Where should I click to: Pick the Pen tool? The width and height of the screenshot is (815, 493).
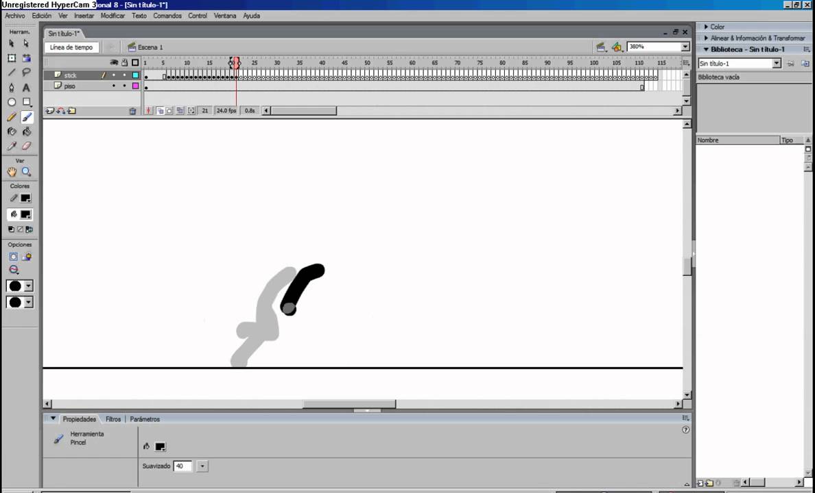tap(12, 88)
